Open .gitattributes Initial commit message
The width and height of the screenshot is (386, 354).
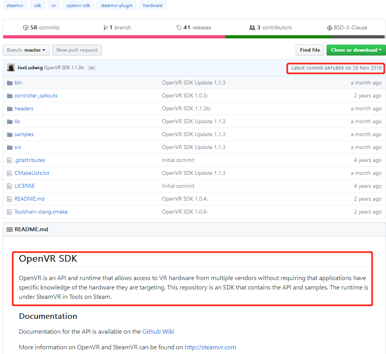[x=178, y=160]
